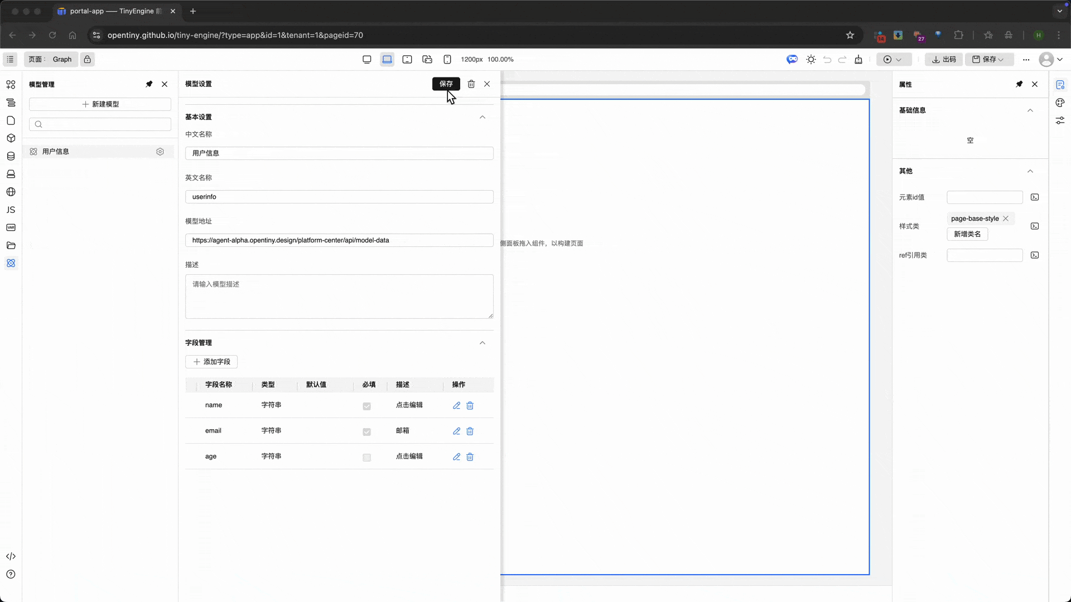Open the top toolbar 保存 dropdown arrow
The height and width of the screenshot is (602, 1071).
click(x=1001, y=60)
